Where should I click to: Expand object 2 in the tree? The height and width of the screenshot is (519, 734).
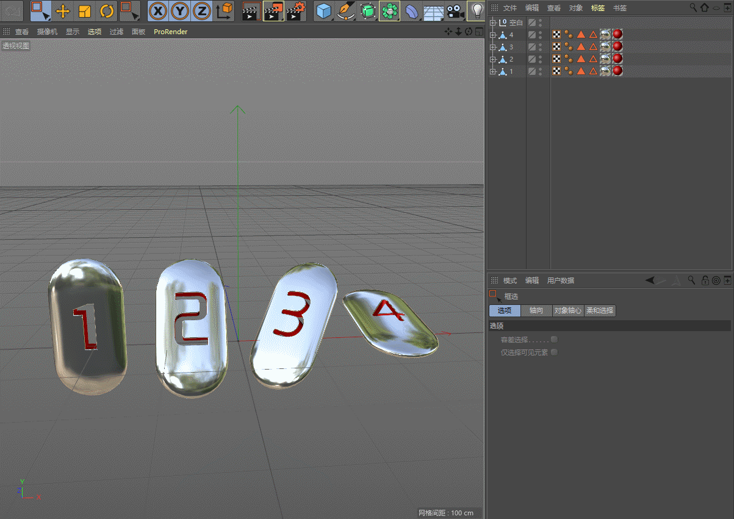[493, 59]
